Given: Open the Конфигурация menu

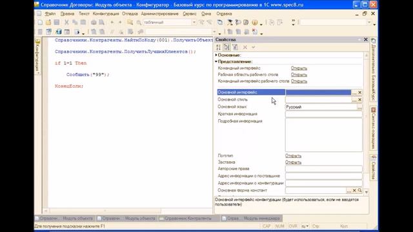Looking at the screenshot, I should click(106, 14).
